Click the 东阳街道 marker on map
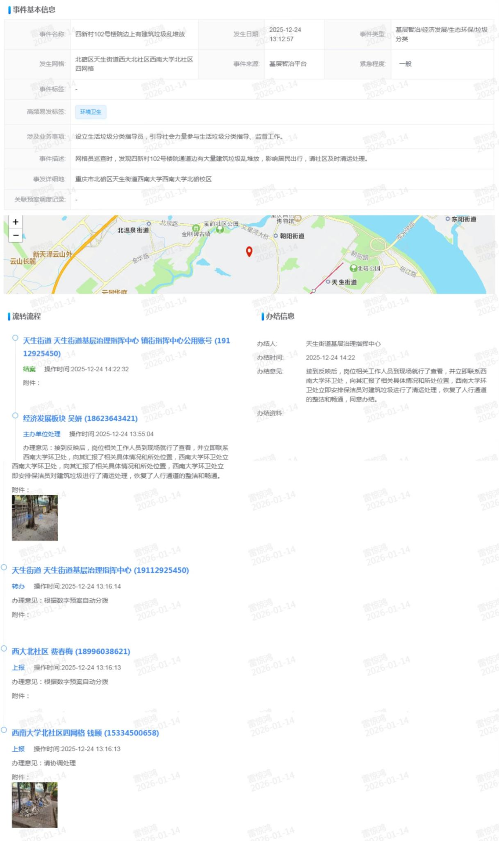Viewport: 499px width, 841px height. (x=448, y=219)
